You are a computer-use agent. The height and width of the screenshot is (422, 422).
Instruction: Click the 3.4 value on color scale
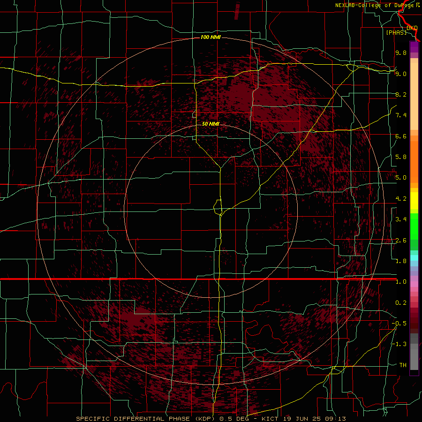pos(401,219)
